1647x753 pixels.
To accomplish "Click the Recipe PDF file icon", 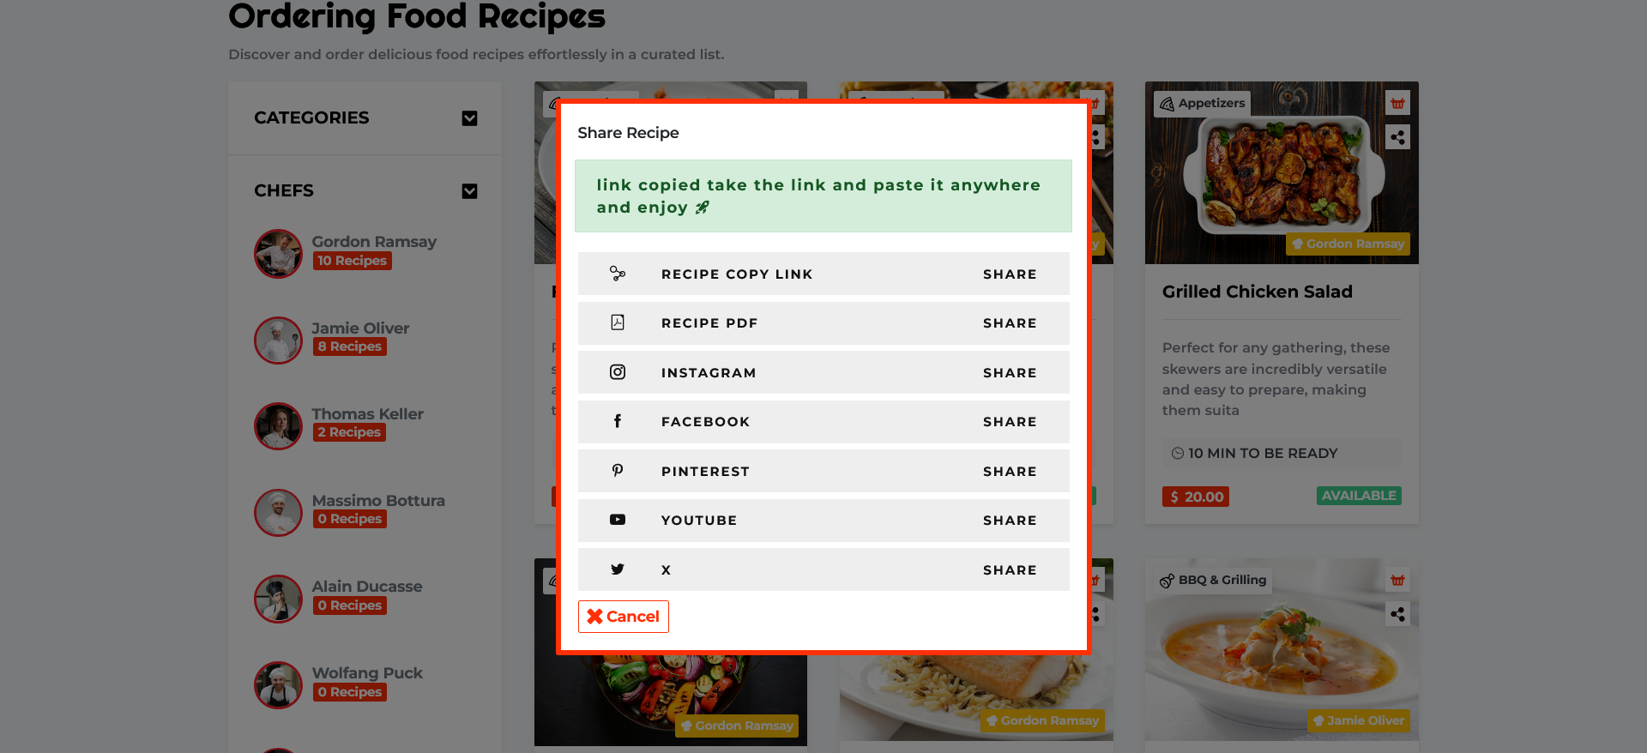I will click(x=618, y=322).
